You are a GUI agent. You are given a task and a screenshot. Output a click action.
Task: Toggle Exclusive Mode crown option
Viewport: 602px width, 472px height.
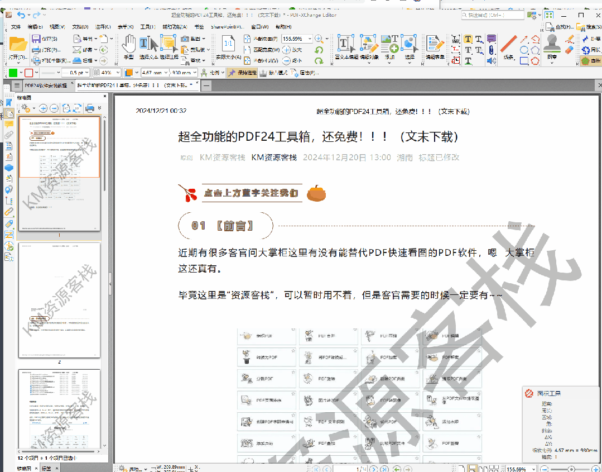point(273,73)
